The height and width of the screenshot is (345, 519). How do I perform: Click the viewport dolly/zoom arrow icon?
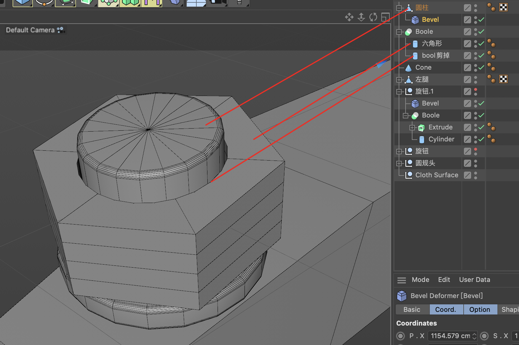[x=361, y=17]
